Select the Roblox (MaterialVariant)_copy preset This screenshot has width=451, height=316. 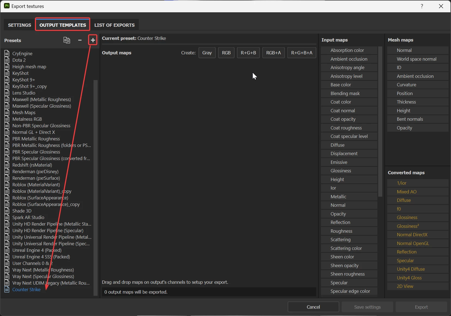pos(42,191)
